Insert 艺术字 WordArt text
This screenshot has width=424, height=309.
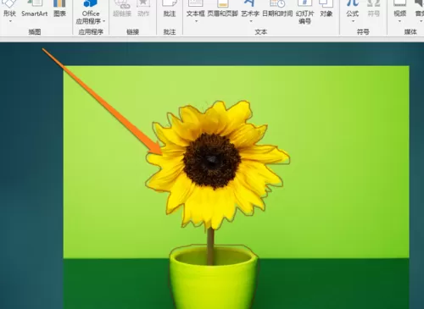tap(250, 10)
